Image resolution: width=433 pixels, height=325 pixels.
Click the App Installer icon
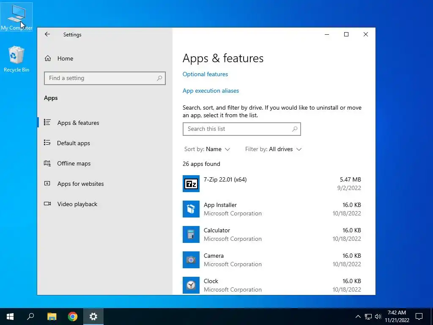tap(191, 209)
